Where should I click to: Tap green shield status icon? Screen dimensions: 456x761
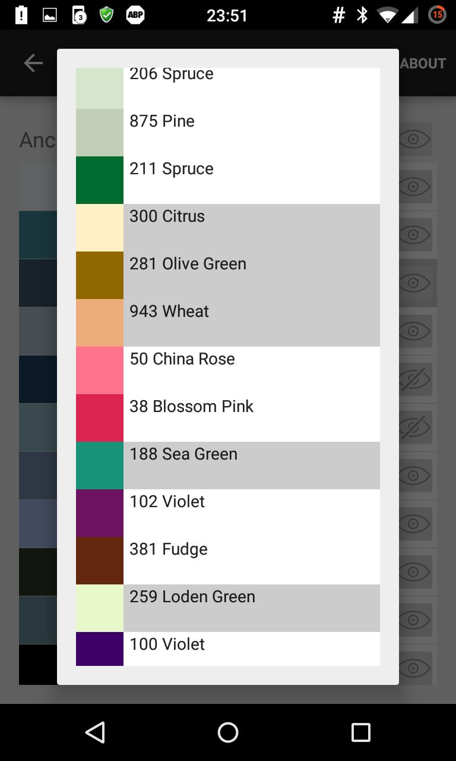pos(106,15)
